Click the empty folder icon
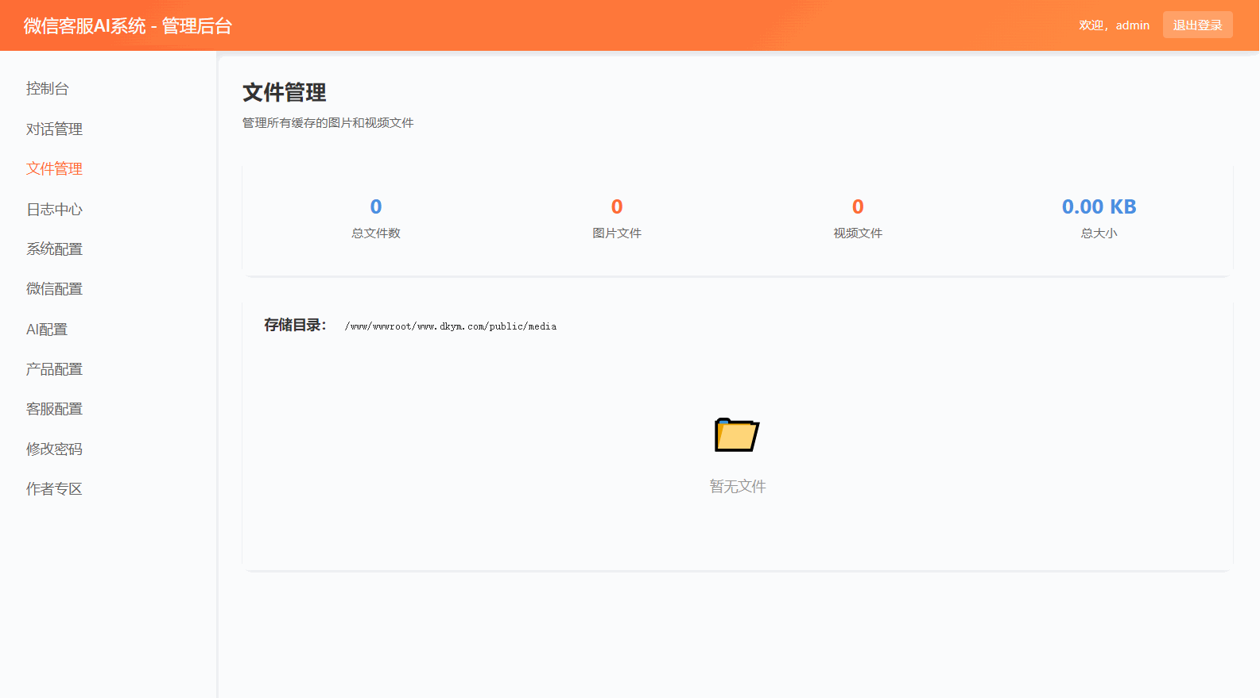Viewport: 1260px width, 698px height. click(x=737, y=435)
